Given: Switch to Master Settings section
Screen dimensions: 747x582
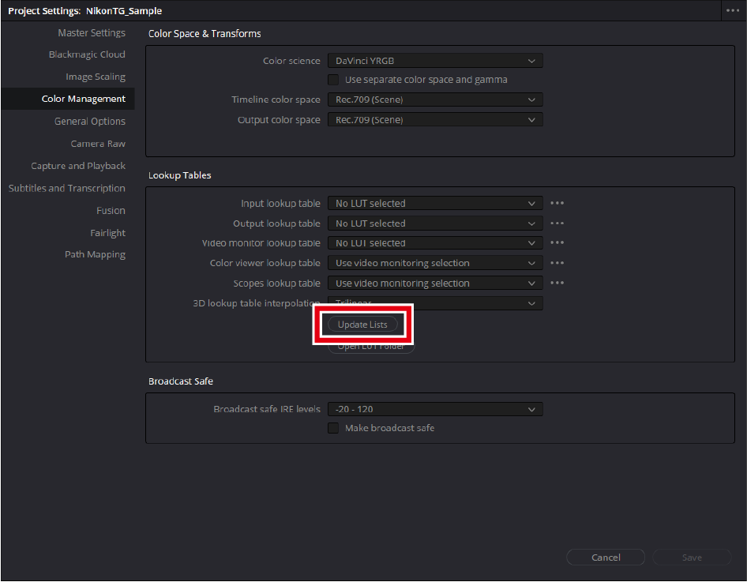Looking at the screenshot, I should coord(91,33).
